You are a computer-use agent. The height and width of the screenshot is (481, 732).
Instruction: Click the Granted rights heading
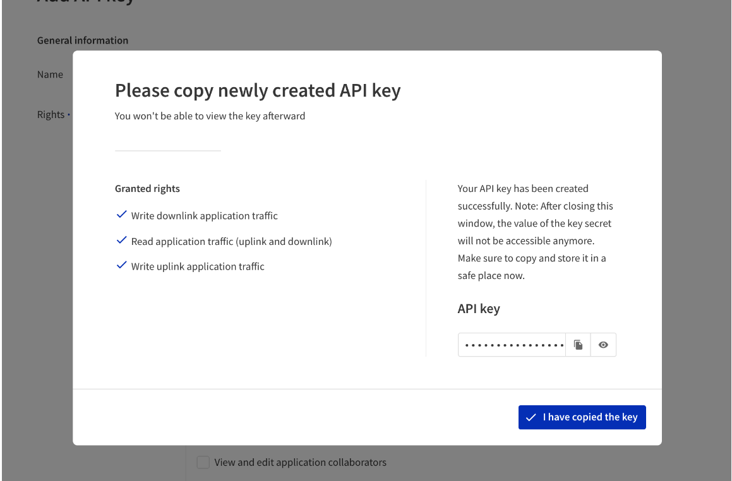coord(147,189)
